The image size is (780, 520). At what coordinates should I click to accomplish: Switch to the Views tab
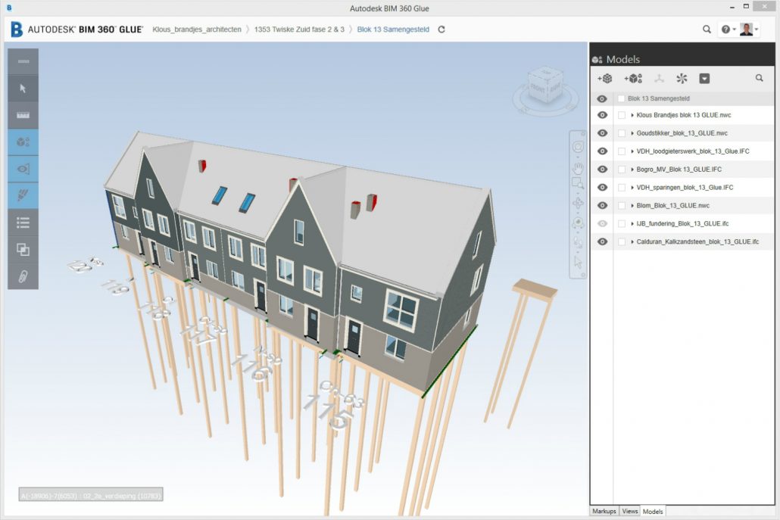[x=630, y=511]
